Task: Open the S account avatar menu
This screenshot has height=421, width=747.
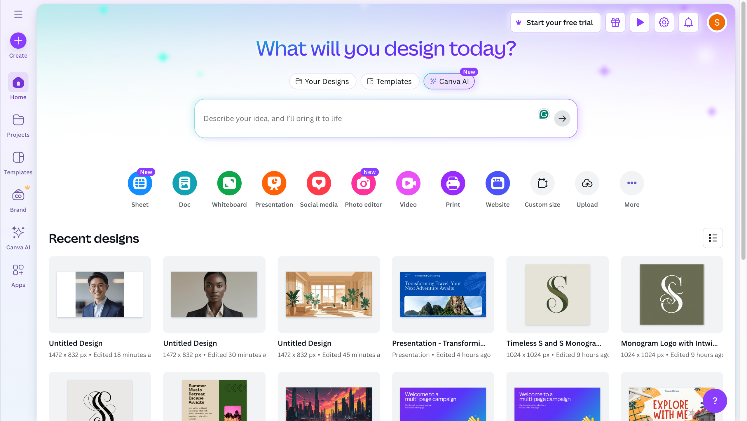Action: [717, 22]
